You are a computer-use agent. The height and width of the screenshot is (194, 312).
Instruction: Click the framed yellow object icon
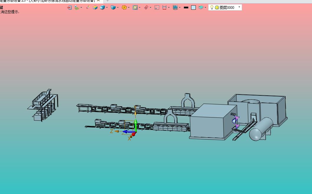click(x=135, y=8)
